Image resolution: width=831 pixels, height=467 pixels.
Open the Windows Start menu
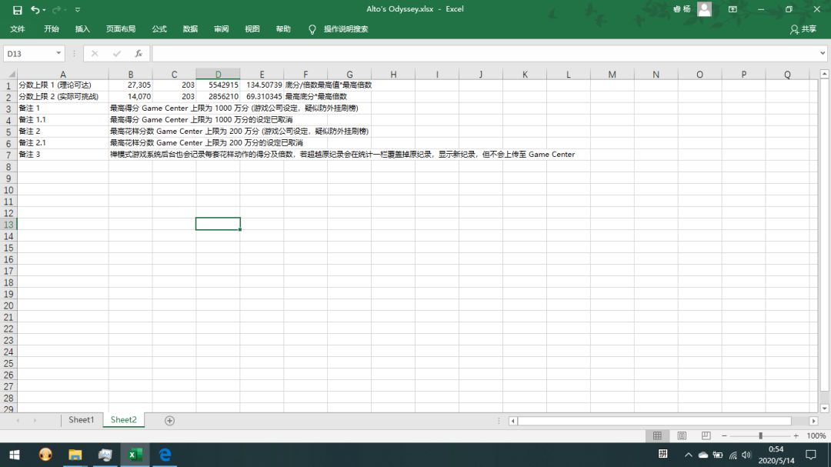(x=15, y=455)
